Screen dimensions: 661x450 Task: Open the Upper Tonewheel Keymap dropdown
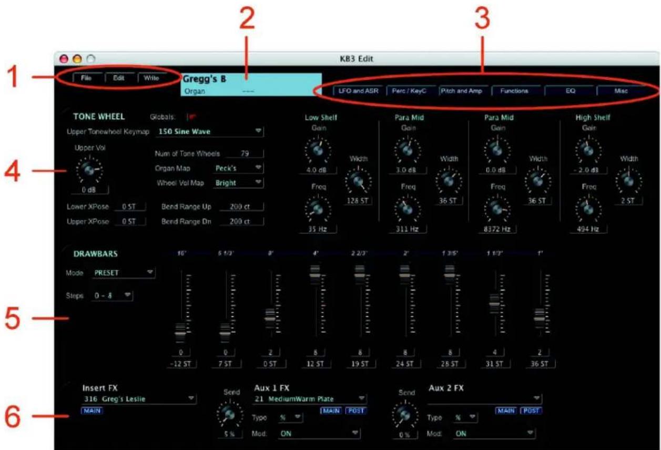[x=210, y=131]
